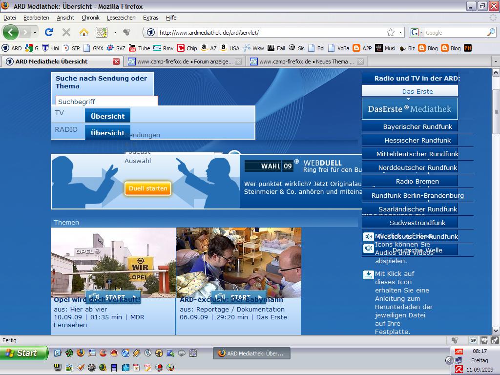The width and height of the screenshot is (500, 375).
Task: Open the YouTube 'Tube' bookmark
Action: (139, 48)
